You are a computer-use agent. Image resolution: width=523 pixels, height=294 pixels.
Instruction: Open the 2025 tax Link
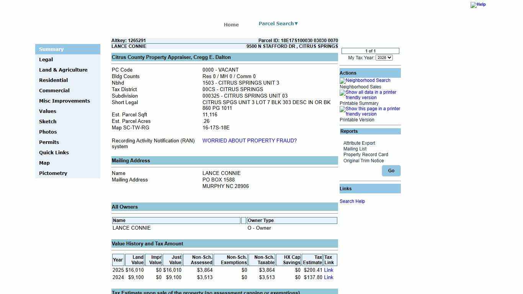click(x=329, y=270)
